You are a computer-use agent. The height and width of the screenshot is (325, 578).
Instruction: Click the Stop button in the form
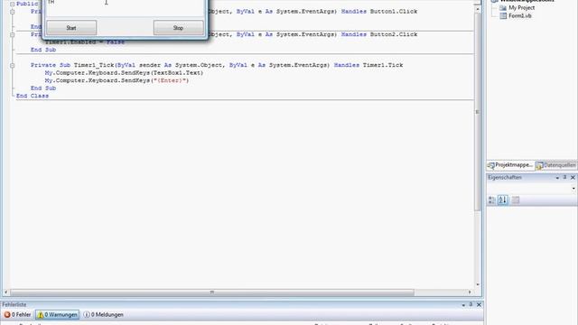[179, 28]
